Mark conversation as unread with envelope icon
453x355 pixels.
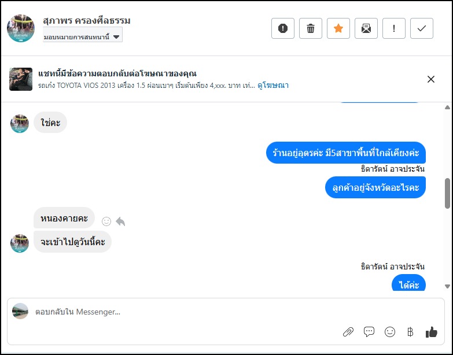pos(366,28)
